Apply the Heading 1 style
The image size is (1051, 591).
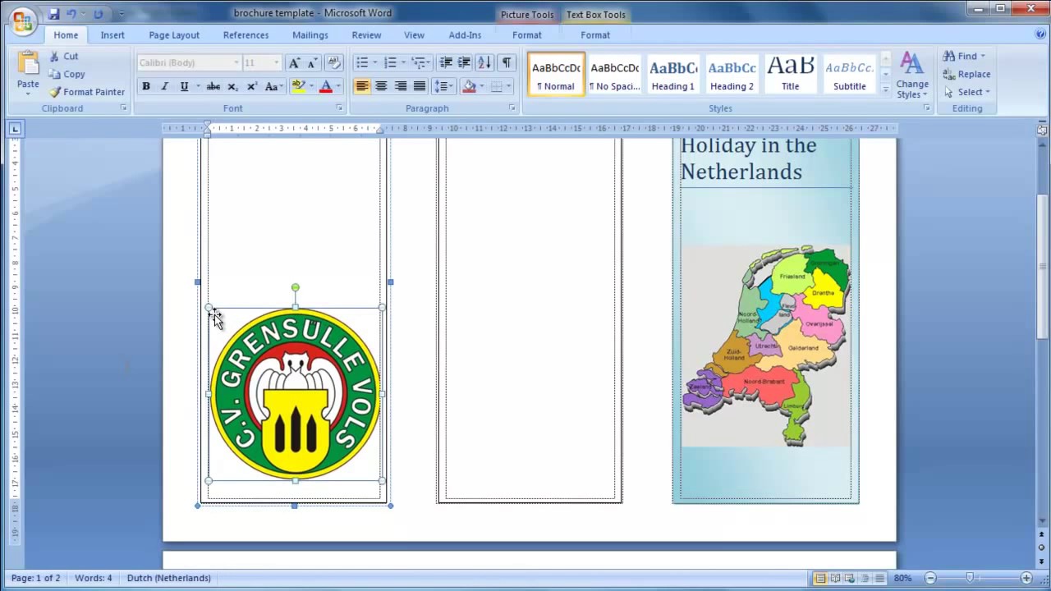(x=673, y=75)
